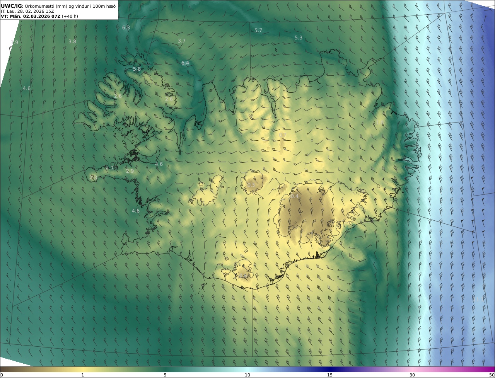Click the 4.7 value label on the map
This screenshot has height=378, width=495.
point(110,168)
